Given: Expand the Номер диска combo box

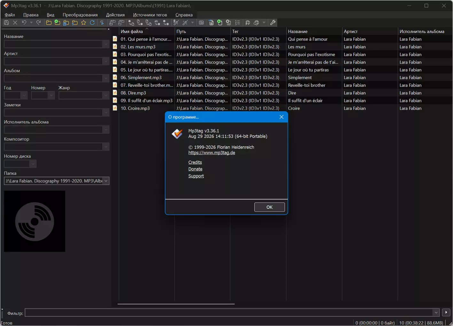Looking at the screenshot, I should (x=33, y=164).
